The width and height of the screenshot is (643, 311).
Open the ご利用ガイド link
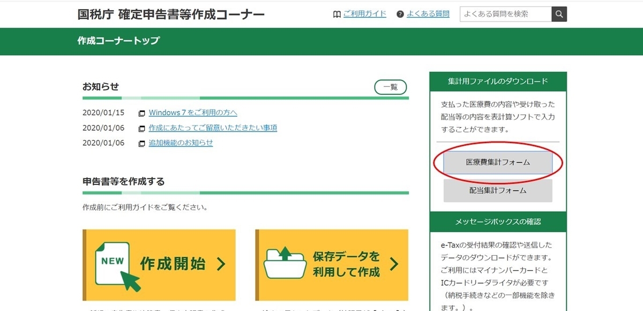(x=364, y=14)
